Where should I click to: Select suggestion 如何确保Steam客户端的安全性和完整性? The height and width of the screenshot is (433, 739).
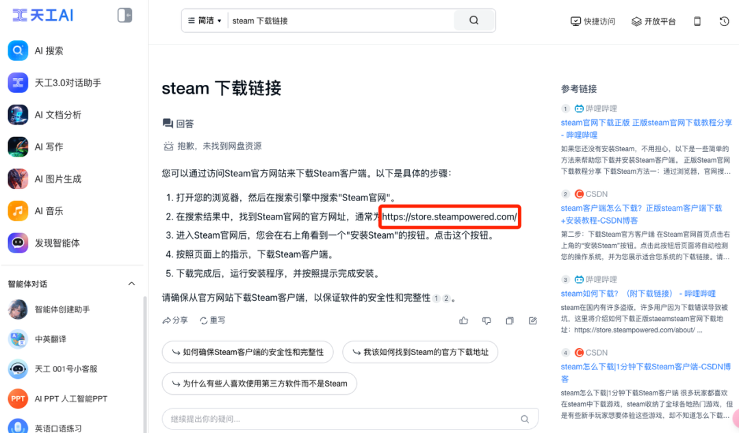click(248, 352)
